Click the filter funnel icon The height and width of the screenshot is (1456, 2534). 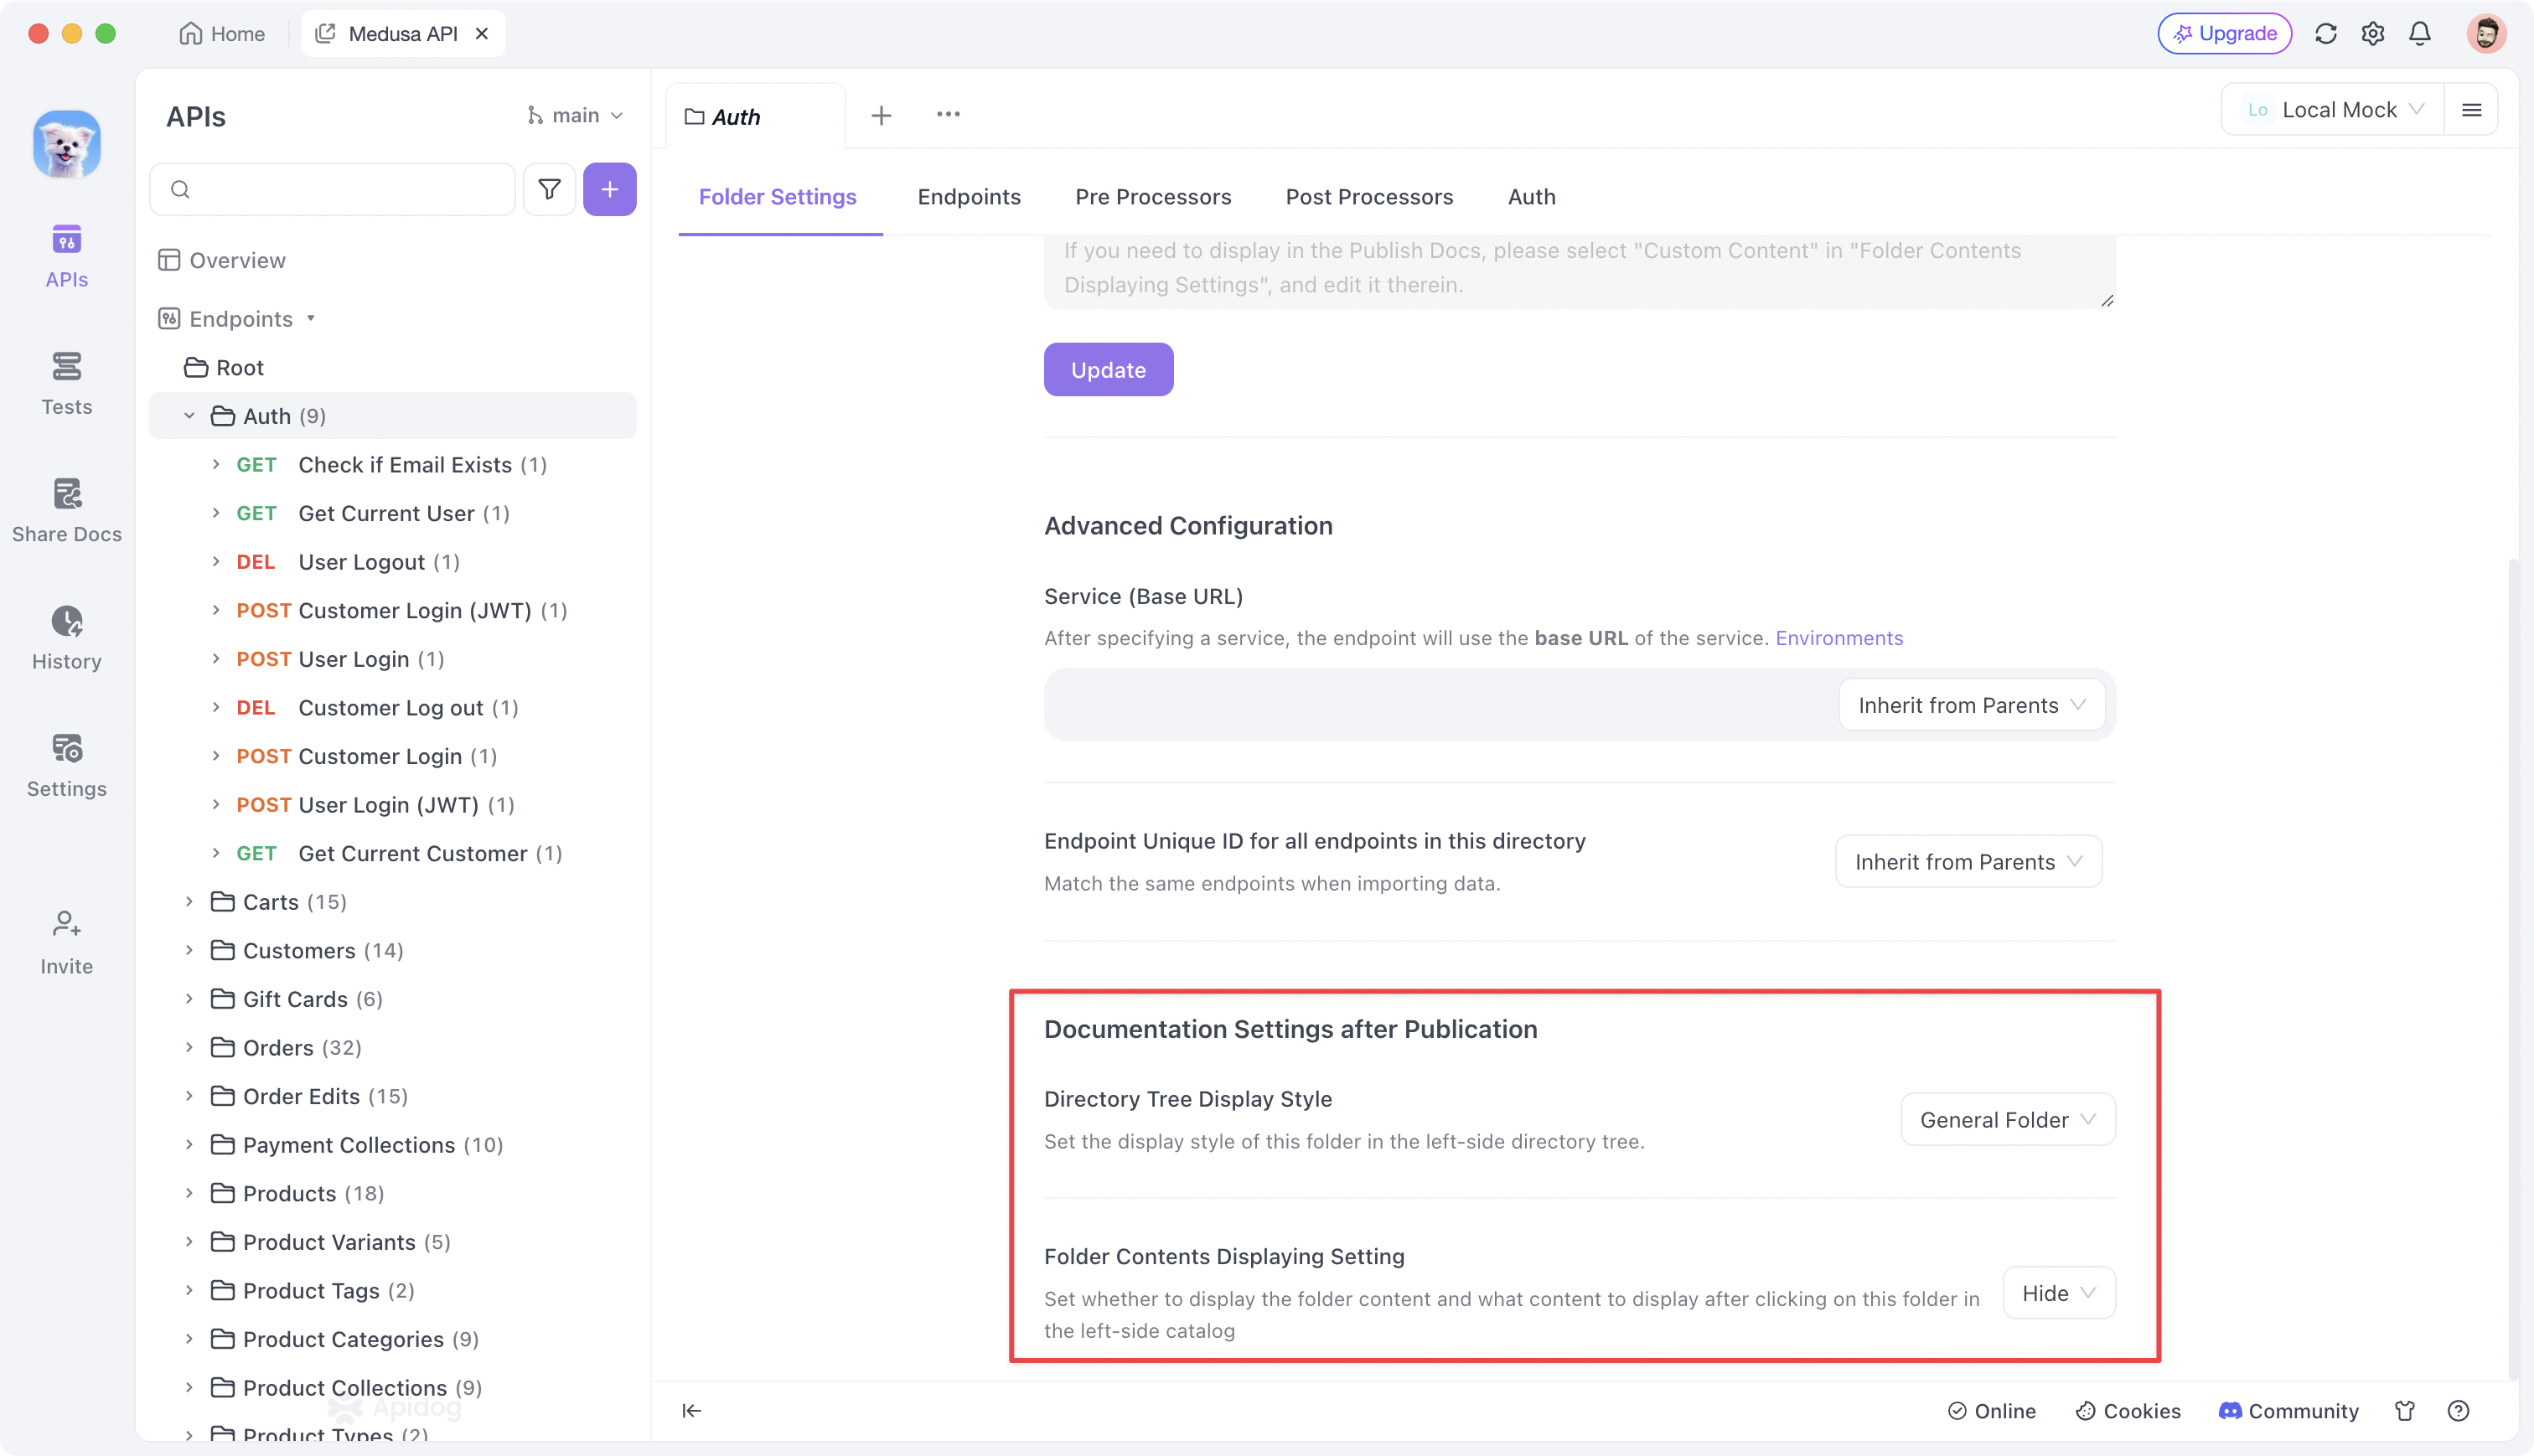click(x=549, y=189)
